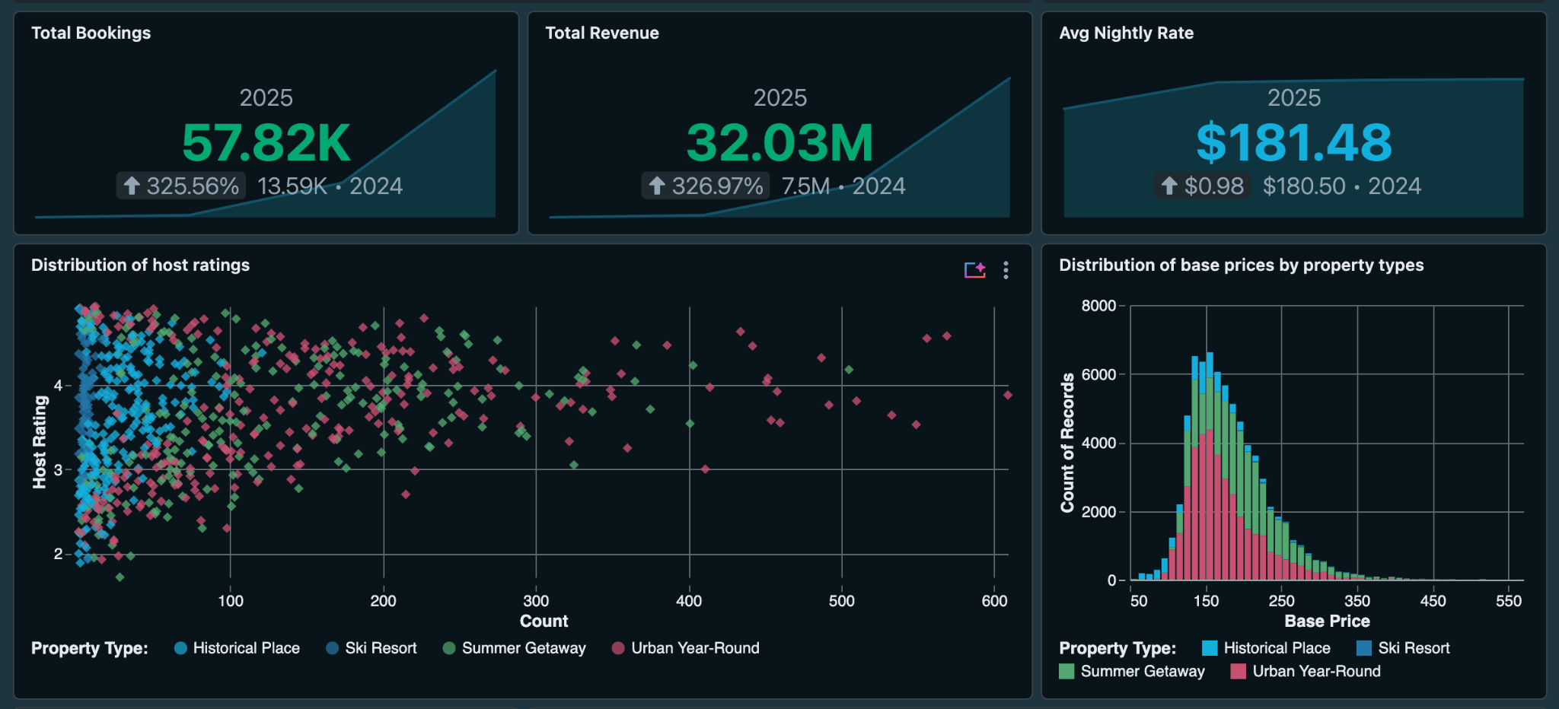Click the 32.03M revenue value
The height and width of the screenshot is (709, 1559).
(x=780, y=142)
